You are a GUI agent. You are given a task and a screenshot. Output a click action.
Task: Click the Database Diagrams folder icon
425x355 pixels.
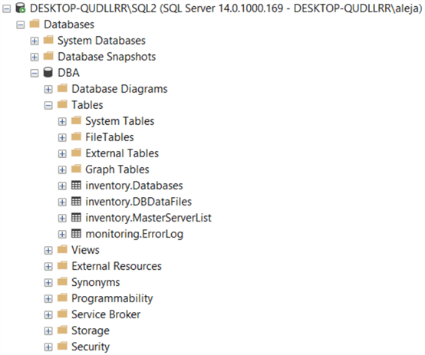pos(62,88)
